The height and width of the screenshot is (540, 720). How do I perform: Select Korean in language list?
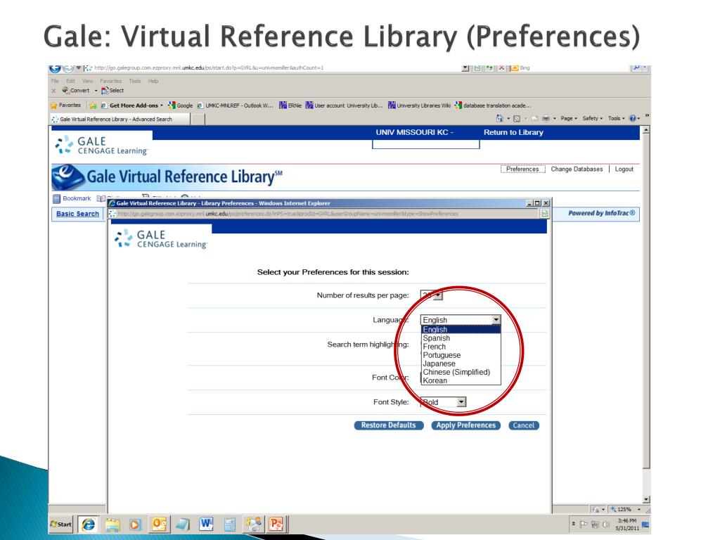[461, 380]
